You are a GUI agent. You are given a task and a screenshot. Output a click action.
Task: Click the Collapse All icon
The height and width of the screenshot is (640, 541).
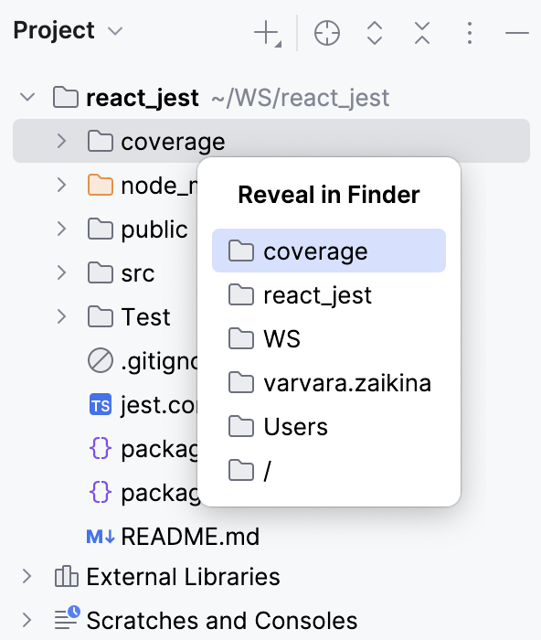click(x=422, y=33)
